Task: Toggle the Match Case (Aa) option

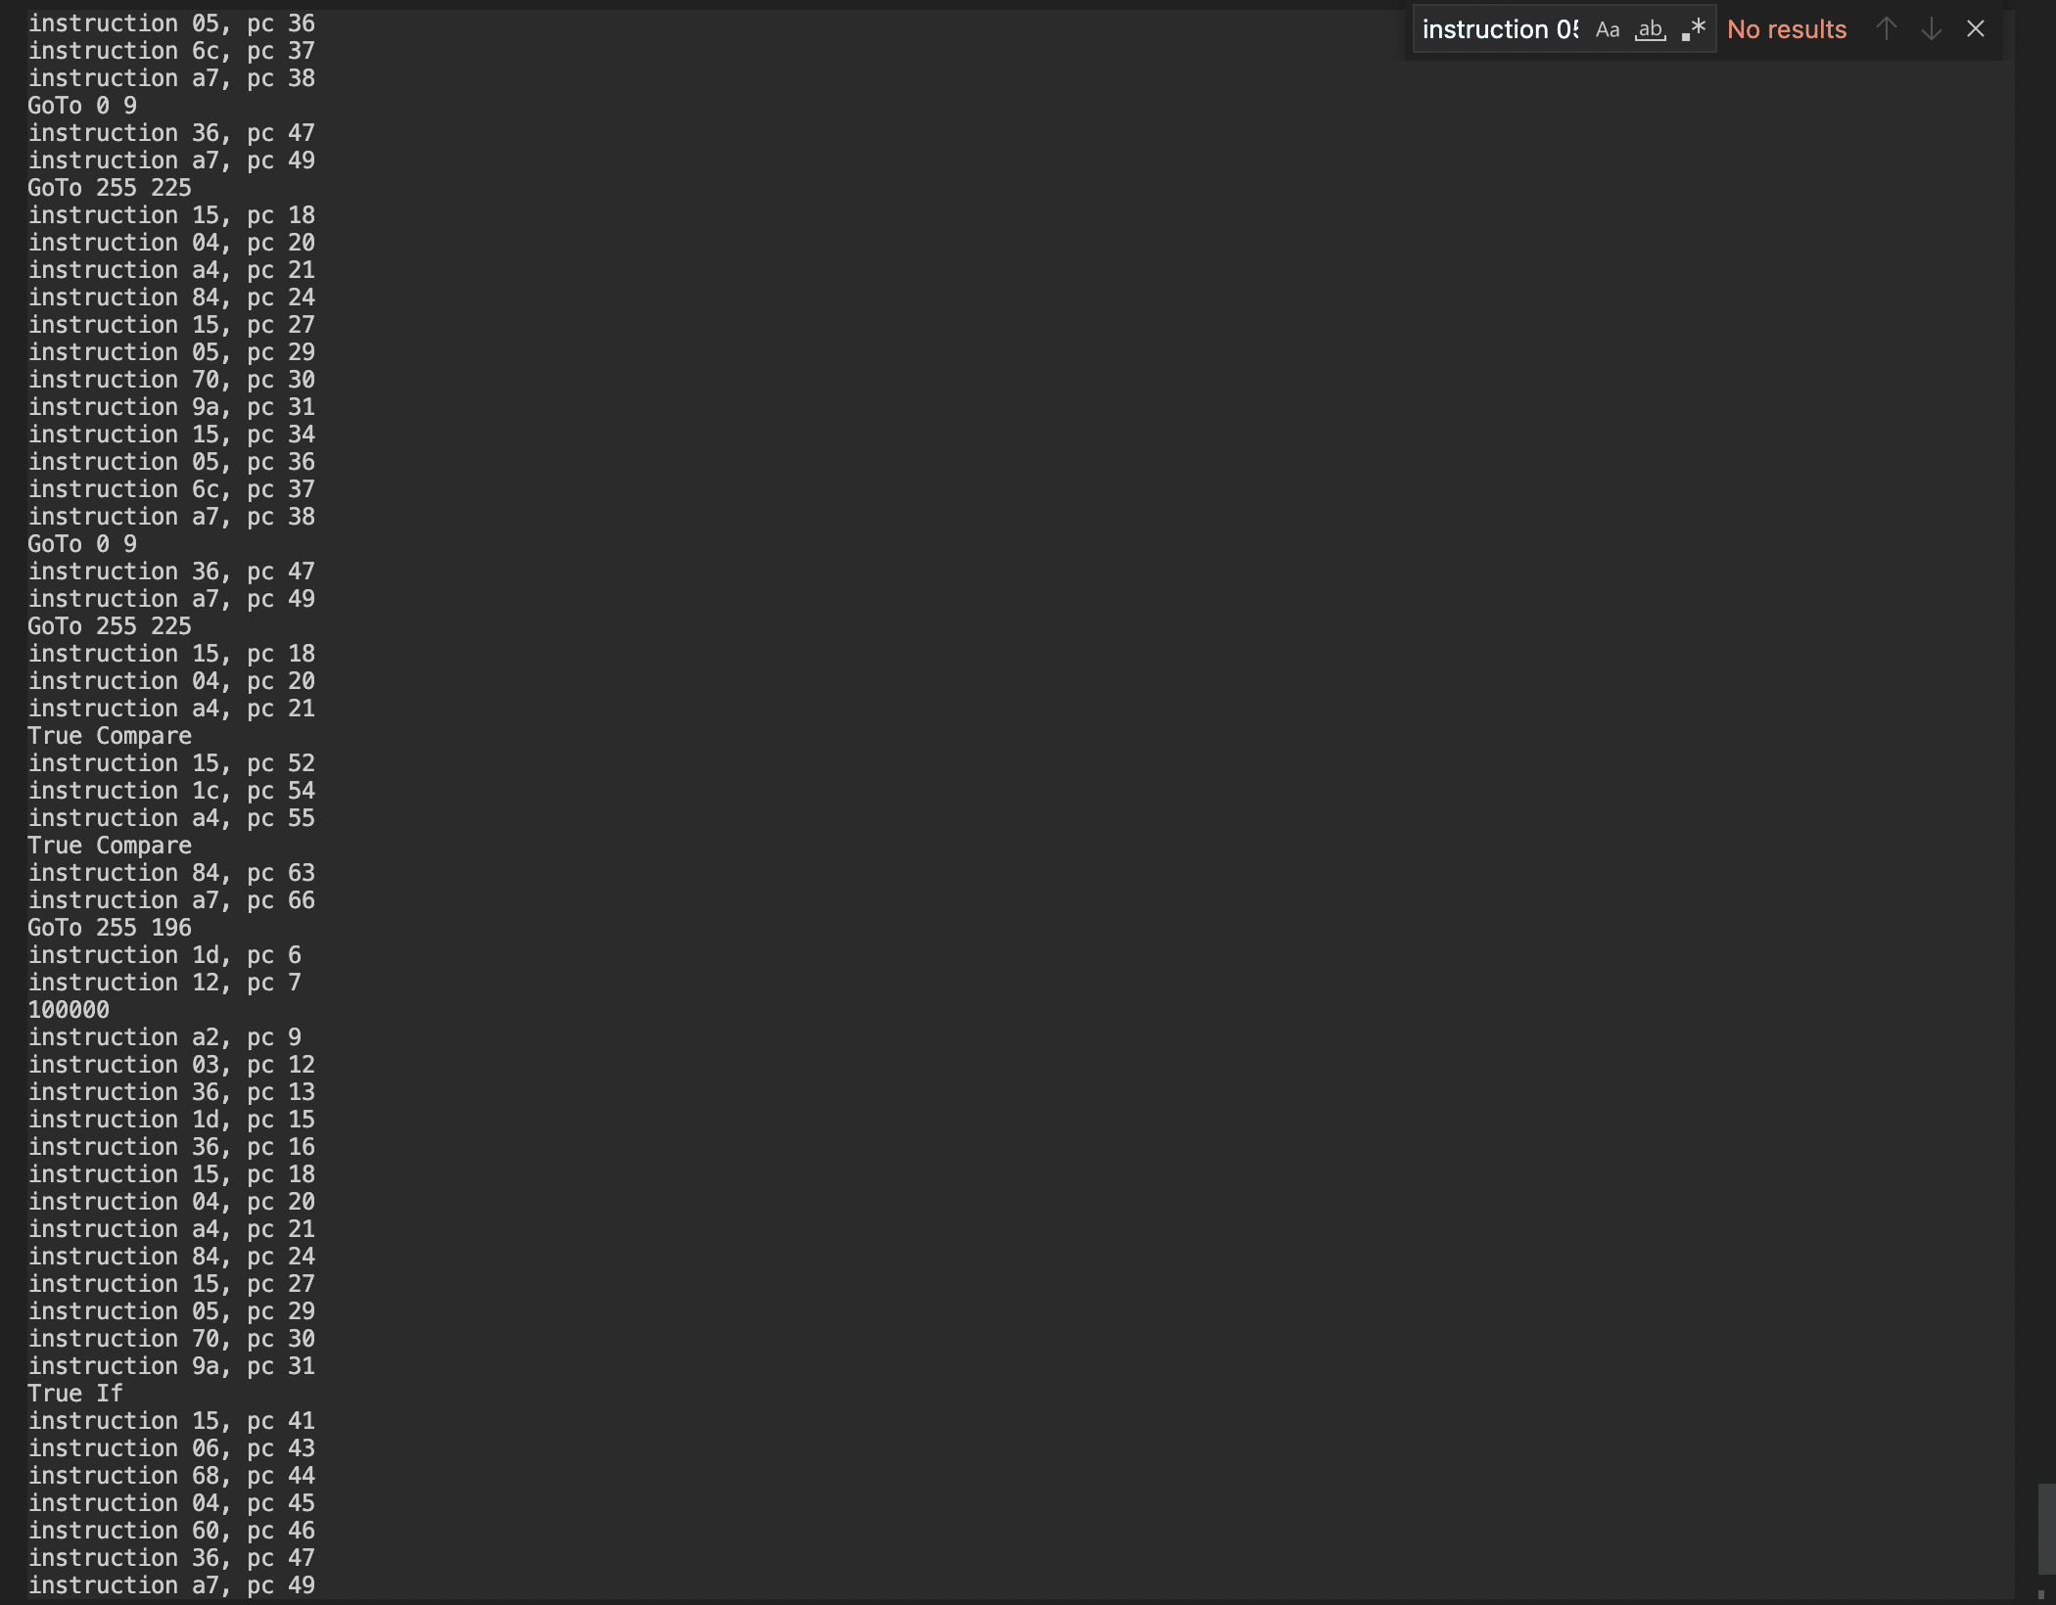Action: (x=1607, y=29)
